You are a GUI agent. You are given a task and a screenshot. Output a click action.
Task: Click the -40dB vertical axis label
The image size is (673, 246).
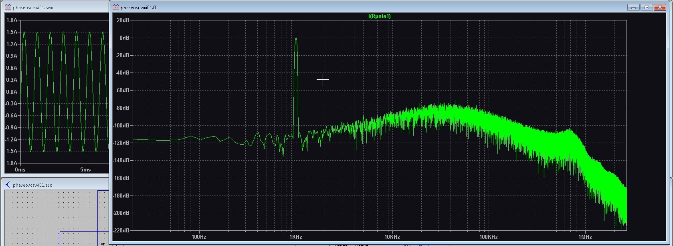tap(122, 73)
